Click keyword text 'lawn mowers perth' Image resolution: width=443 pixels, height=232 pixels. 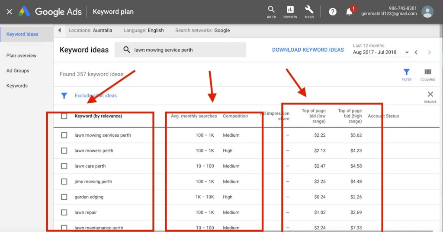tap(94, 150)
